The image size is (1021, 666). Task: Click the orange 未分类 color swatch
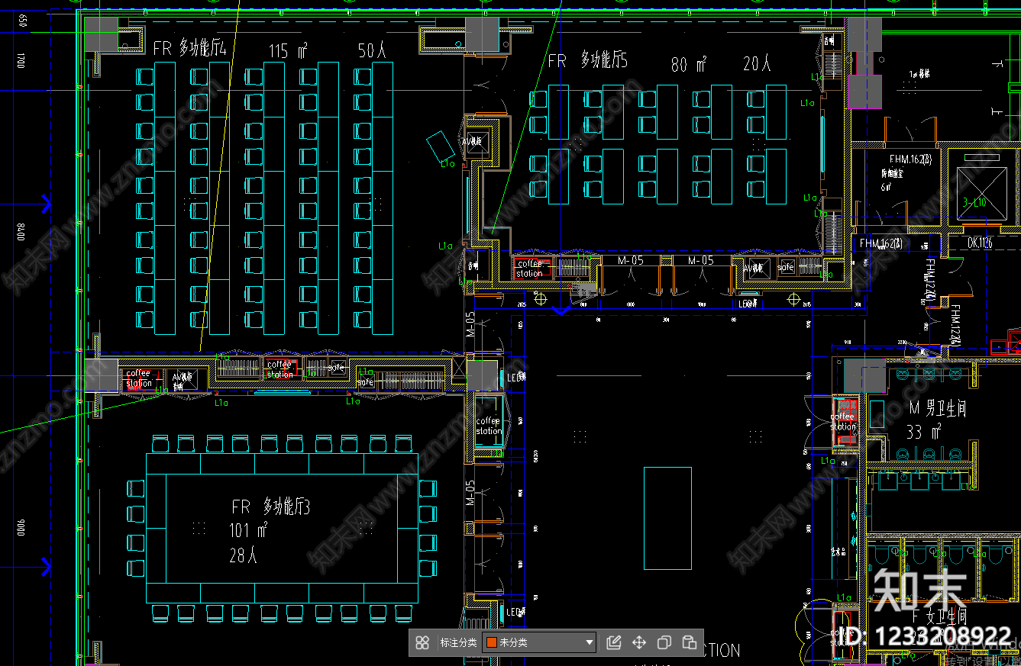(x=492, y=642)
